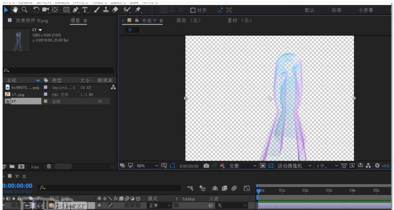The height and width of the screenshot is (210, 394).
Task: Open the 活动摄像机 camera view dropdown
Action: (294, 166)
